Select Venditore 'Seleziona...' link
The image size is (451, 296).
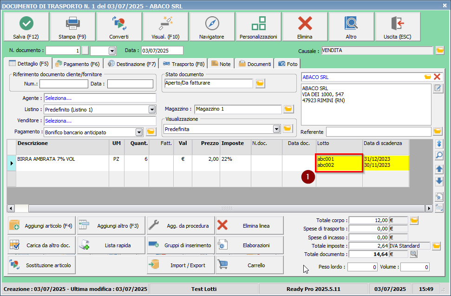[59, 121]
